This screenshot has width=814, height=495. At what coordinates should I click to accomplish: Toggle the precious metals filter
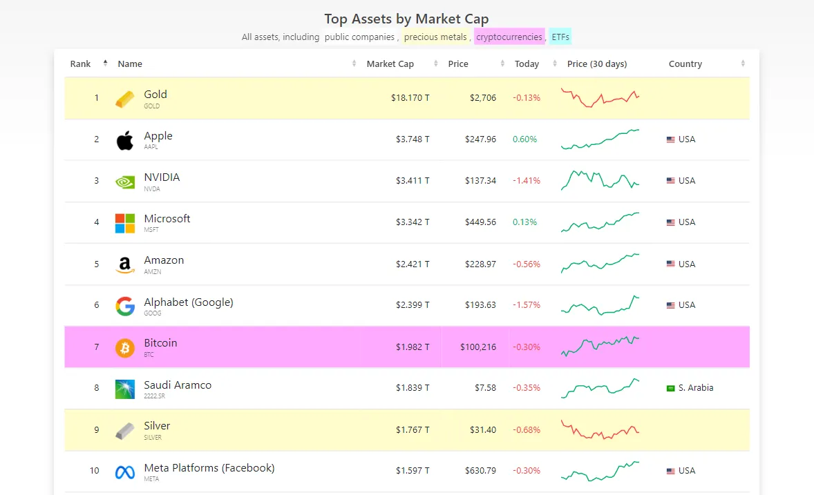436,37
